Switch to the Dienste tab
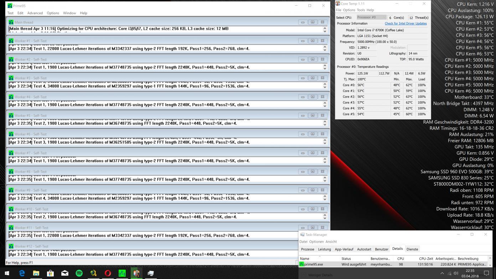Screen dimensions: 496x279 point(412,249)
